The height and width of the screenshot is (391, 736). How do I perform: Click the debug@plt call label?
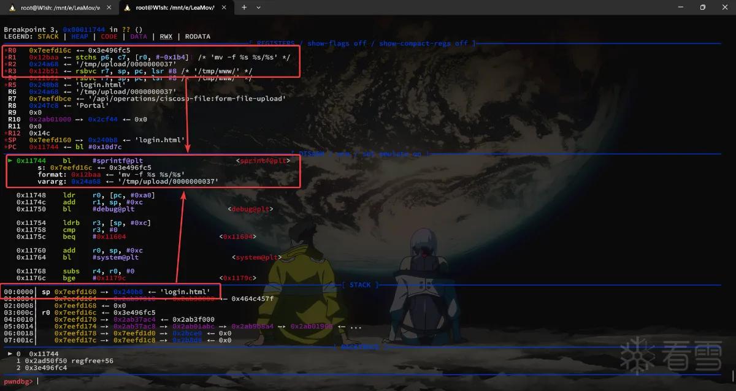(250, 209)
